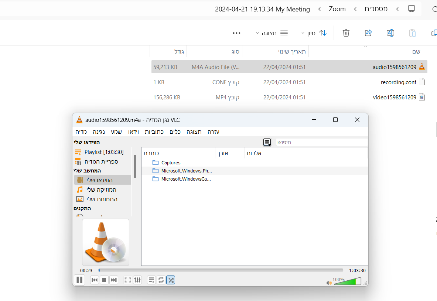Change playlist view mode icon
The image size is (437, 301).
tap(267, 142)
